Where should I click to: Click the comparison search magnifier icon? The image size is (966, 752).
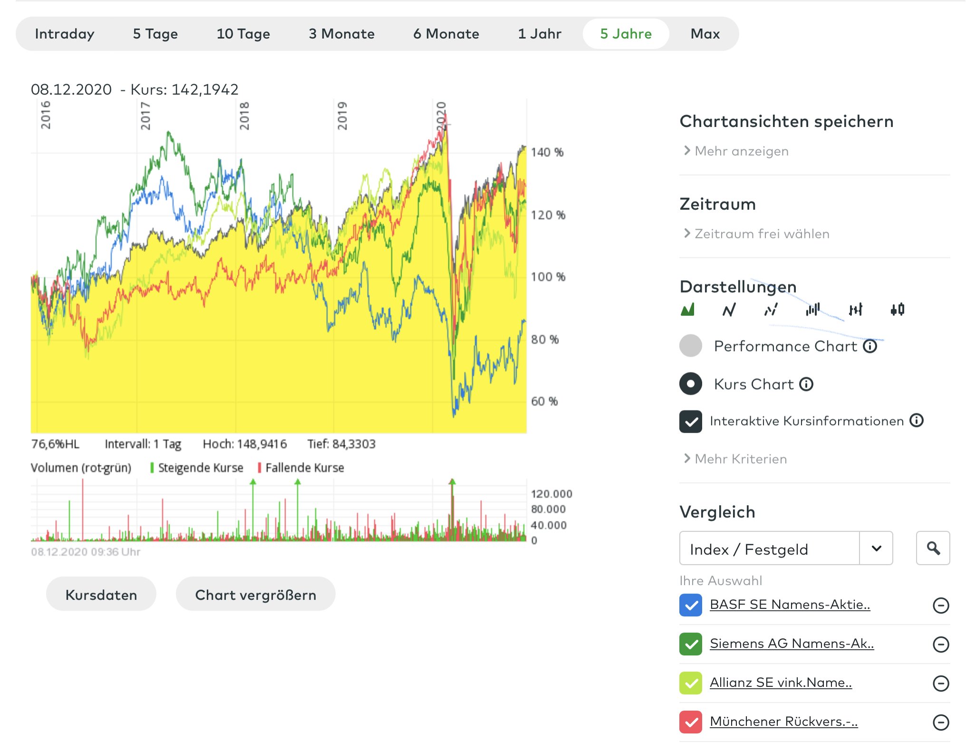[933, 548]
